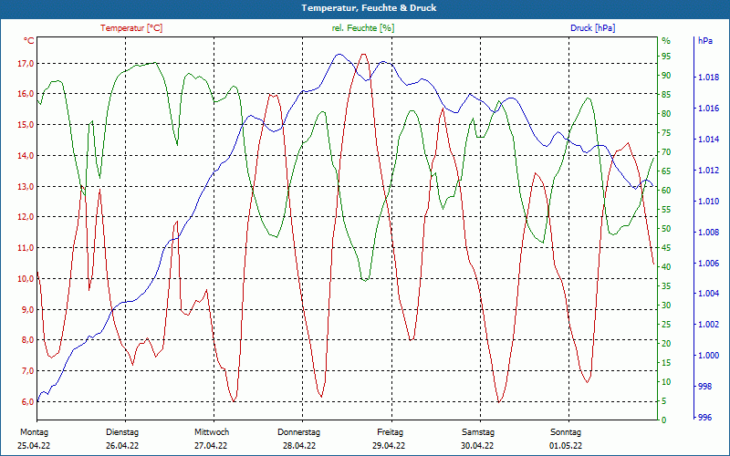Click the '1.014' pressure axis value
The image size is (730, 456).
click(709, 140)
